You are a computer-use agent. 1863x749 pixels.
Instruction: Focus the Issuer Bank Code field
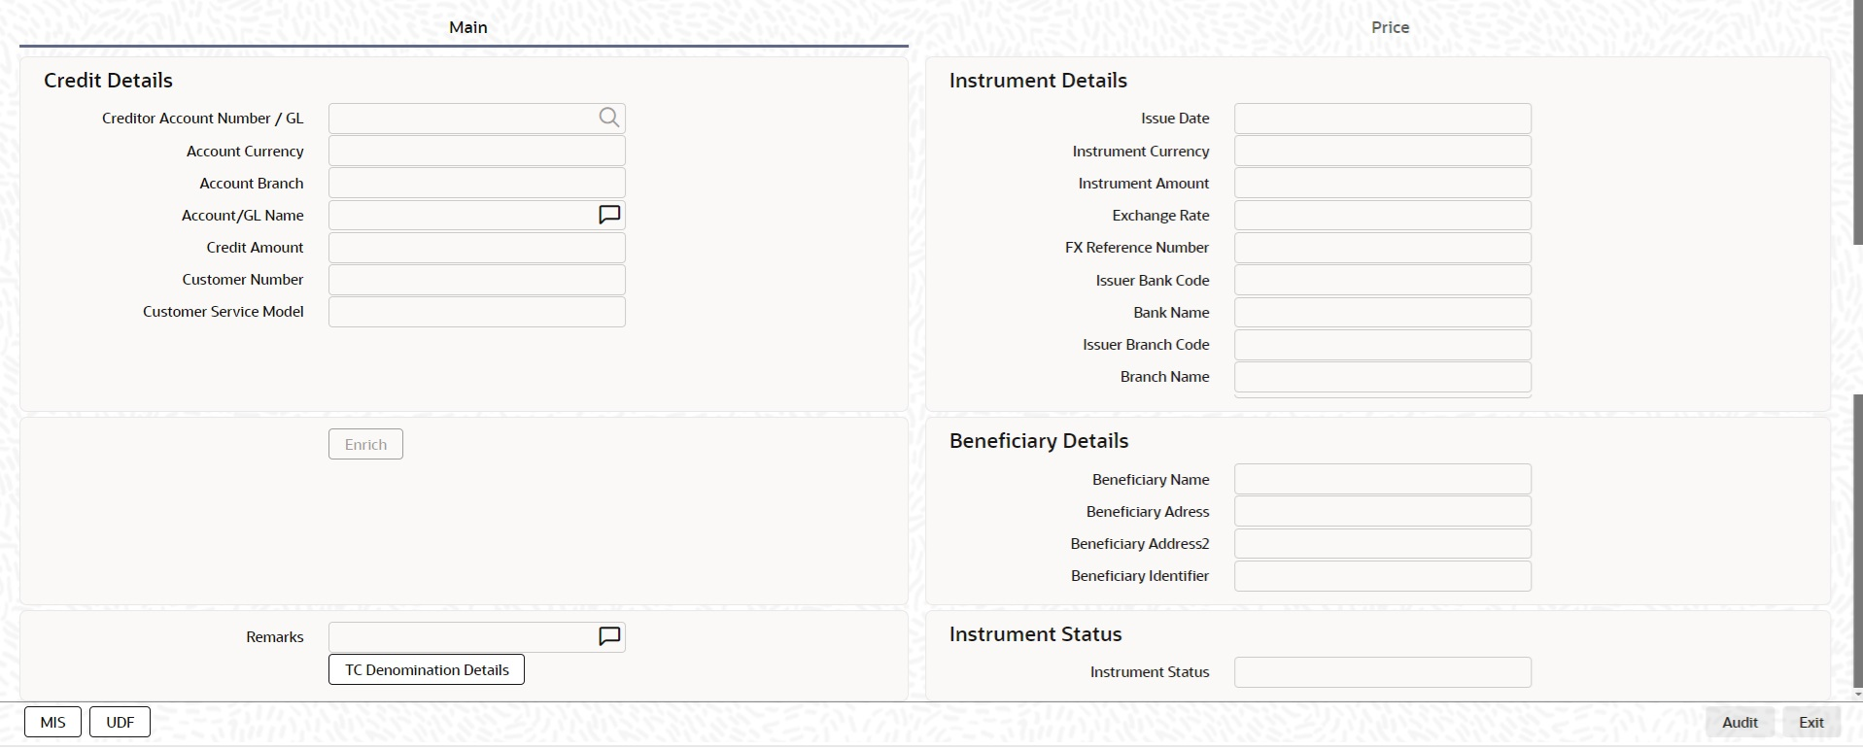pos(1383,280)
